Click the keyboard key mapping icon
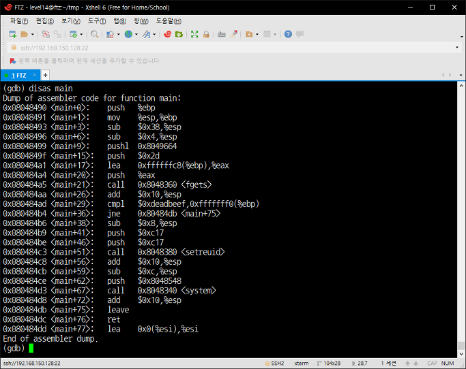The height and width of the screenshot is (369, 466). coord(222,35)
